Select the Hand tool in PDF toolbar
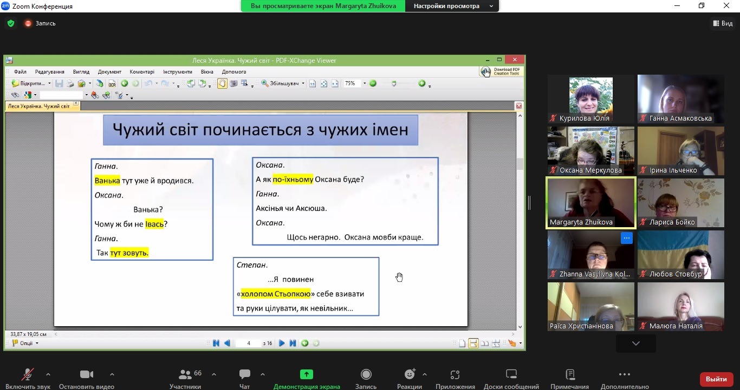740x390 pixels. click(x=222, y=83)
